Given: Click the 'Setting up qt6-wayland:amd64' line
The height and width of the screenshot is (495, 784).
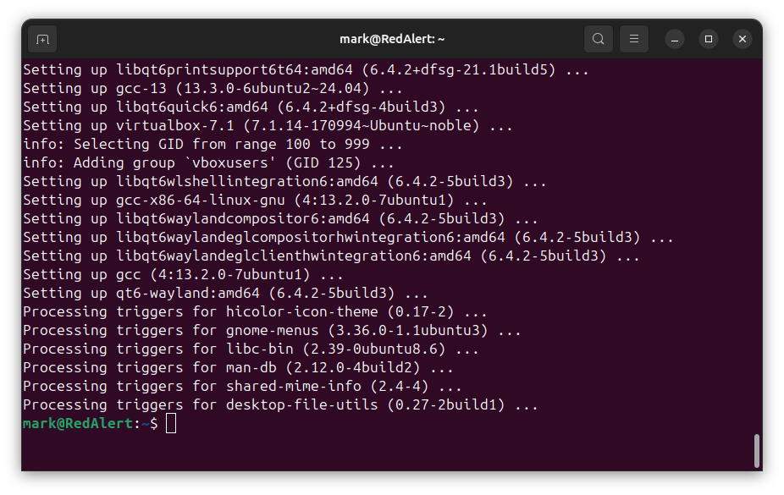Looking at the screenshot, I should pyautogui.click(x=225, y=293).
